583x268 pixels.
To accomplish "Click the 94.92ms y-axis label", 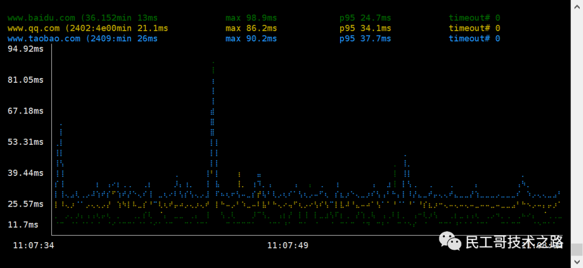I will click(26, 49).
